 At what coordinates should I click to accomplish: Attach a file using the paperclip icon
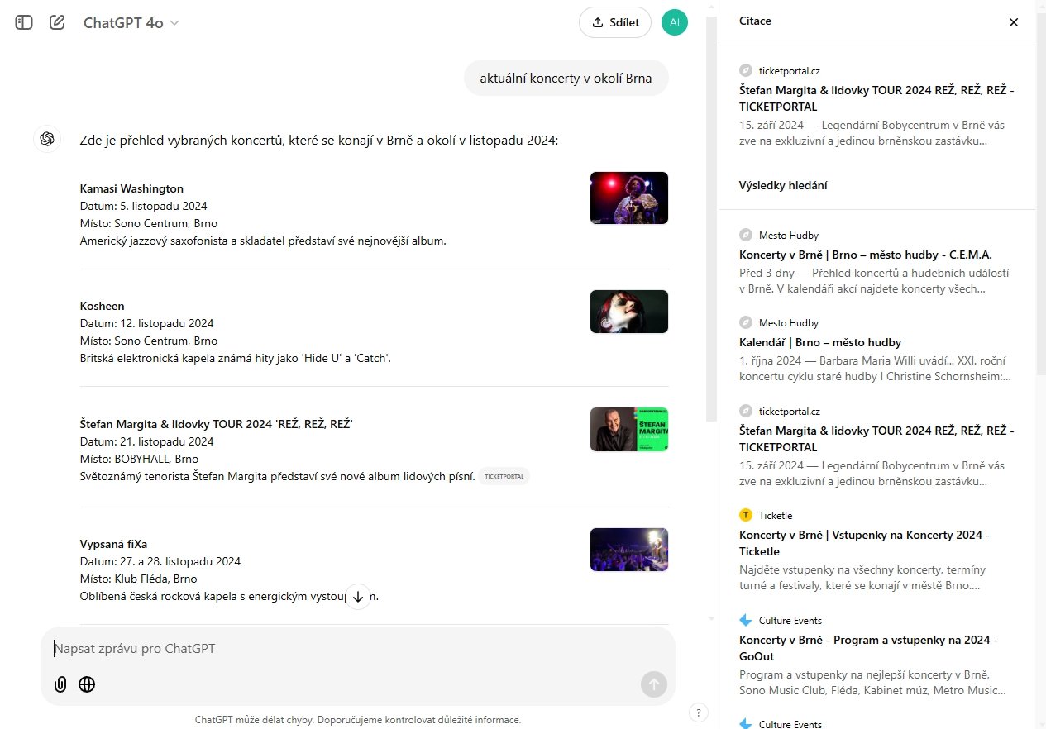click(x=59, y=684)
